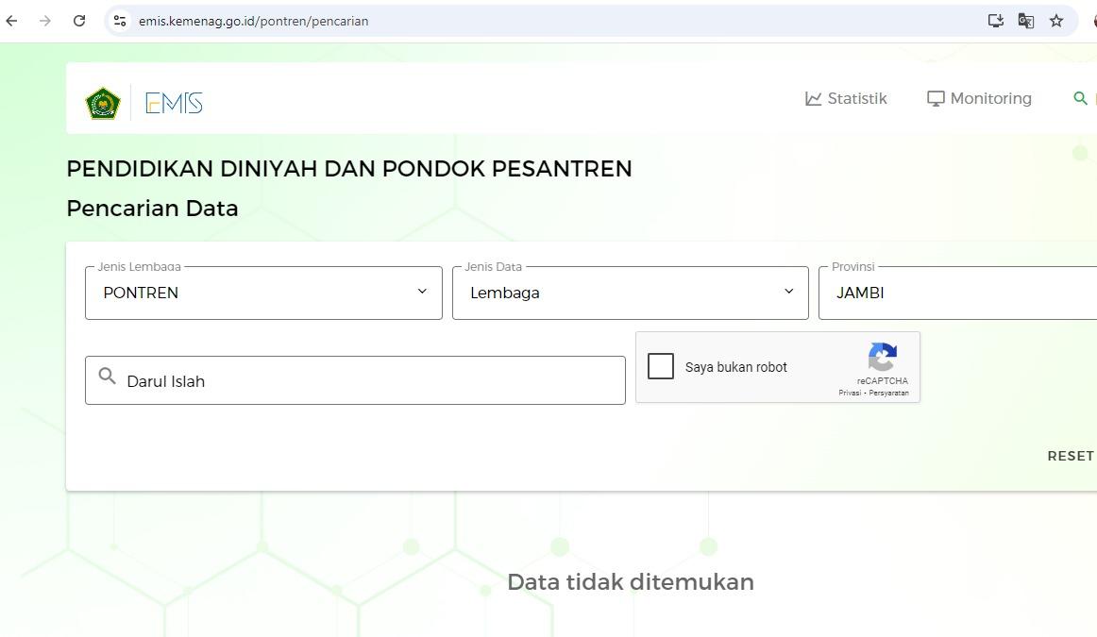Click the EMIS logo
This screenshot has width=1097, height=637.
click(174, 103)
